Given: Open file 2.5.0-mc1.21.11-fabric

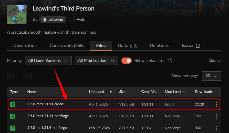Looking at the screenshot, I should [45, 104].
